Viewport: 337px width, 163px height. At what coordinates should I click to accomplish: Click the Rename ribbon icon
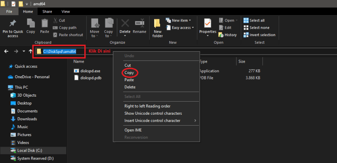point(139,23)
